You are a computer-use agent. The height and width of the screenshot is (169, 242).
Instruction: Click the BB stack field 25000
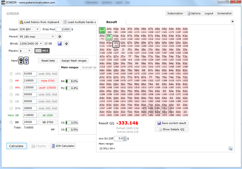point(30,122)
